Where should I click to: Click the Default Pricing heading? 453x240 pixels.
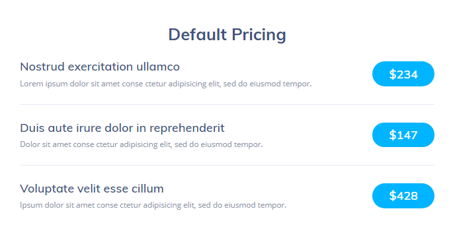(x=227, y=35)
